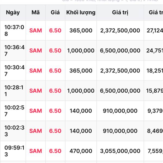Click volume 365,000 in the 10:37:08 row
This screenshot has width=163, height=163.
click(81, 30)
